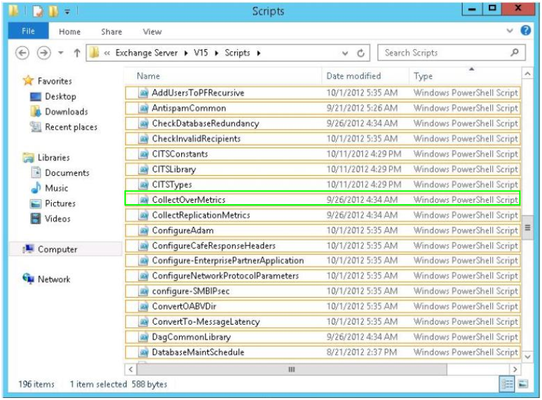Click the Desktop icon in Favorites
This screenshot has height=400, width=542.
pos(36,96)
